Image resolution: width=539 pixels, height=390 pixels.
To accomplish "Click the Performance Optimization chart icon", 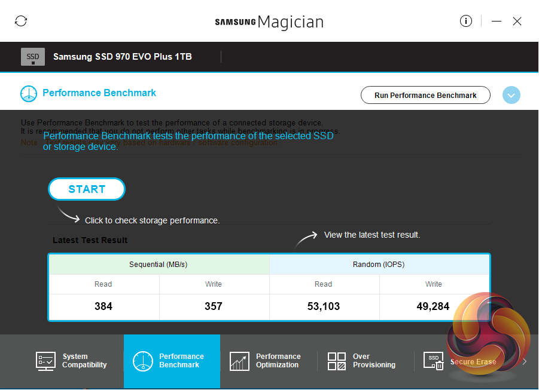I will 239,361.
